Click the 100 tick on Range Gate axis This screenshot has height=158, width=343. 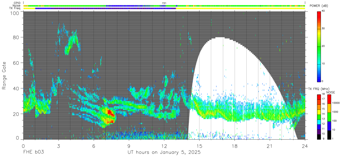click(14, 13)
